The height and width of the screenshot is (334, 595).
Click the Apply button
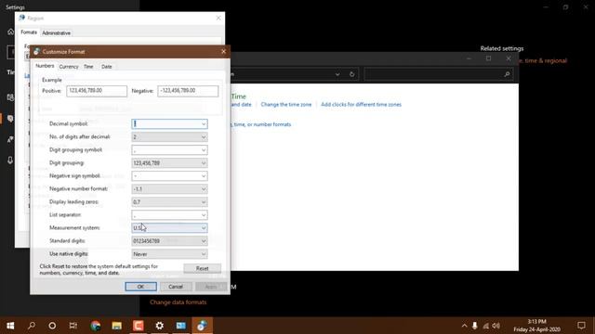pos(211,287)
